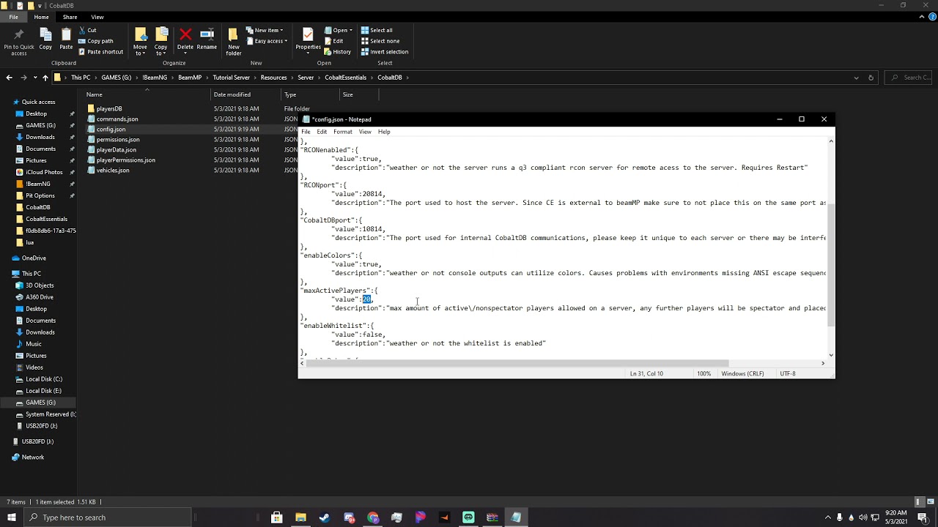This screenshot has width=938, height=527.
Task: Refresh the Explorer folder view
Action: (x=871, y=78)
